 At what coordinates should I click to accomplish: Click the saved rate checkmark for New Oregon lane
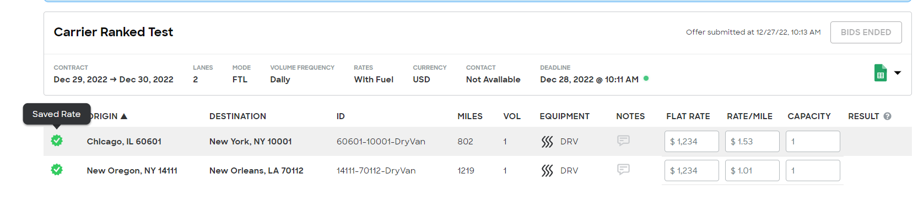(x=57, y=170)
